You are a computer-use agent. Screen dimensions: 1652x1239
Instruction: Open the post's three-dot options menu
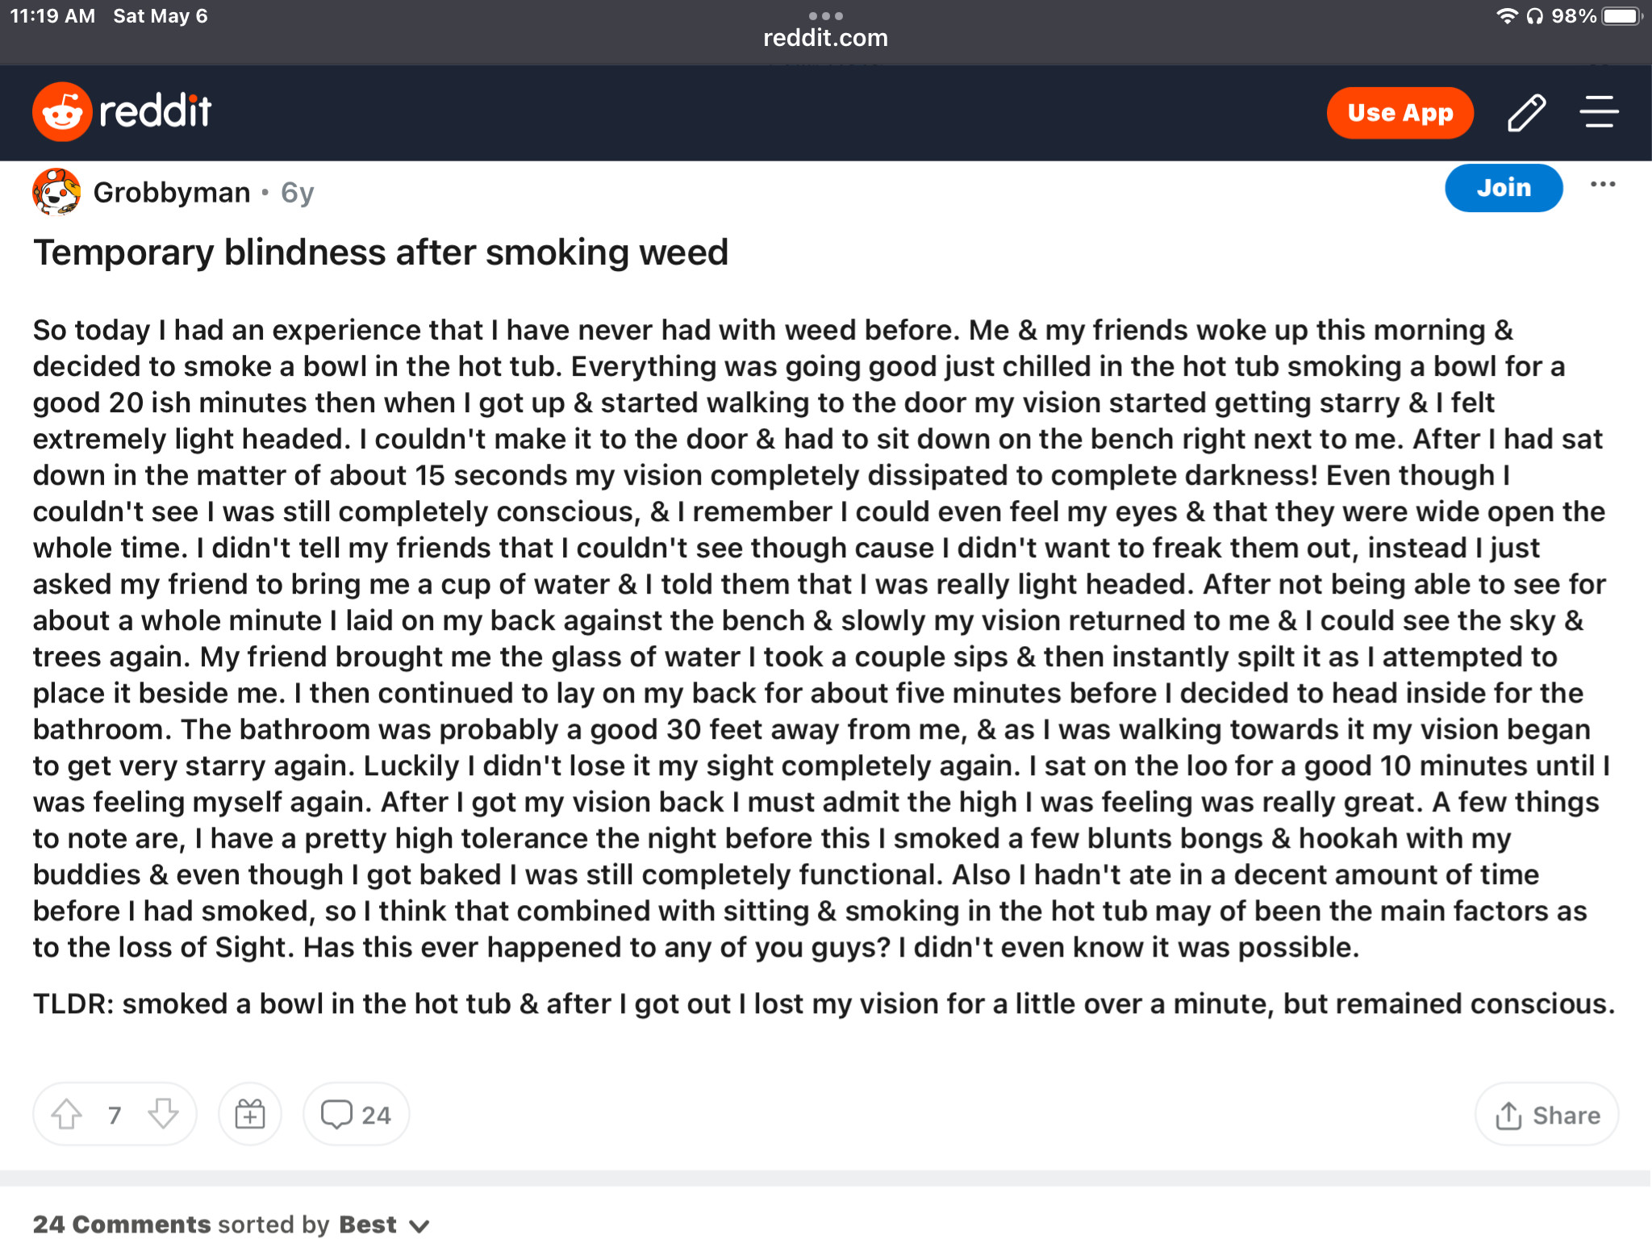1602,185
